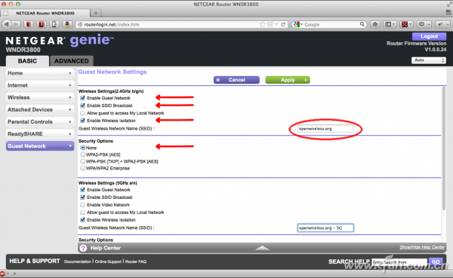Click the Amazon toolbar icon

[67, 25]
